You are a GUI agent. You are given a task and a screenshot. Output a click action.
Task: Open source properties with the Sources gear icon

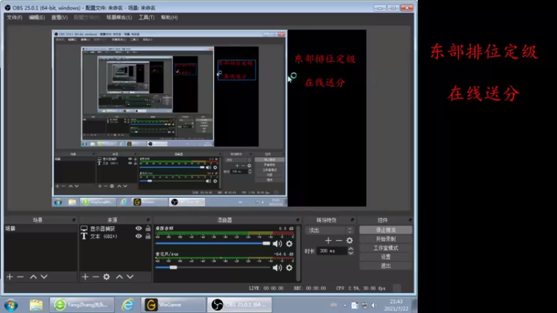coord(107,276)
